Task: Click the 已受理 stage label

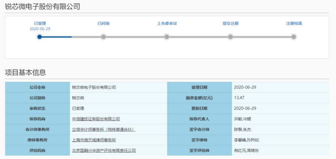Action: click(x=40, y=24)
